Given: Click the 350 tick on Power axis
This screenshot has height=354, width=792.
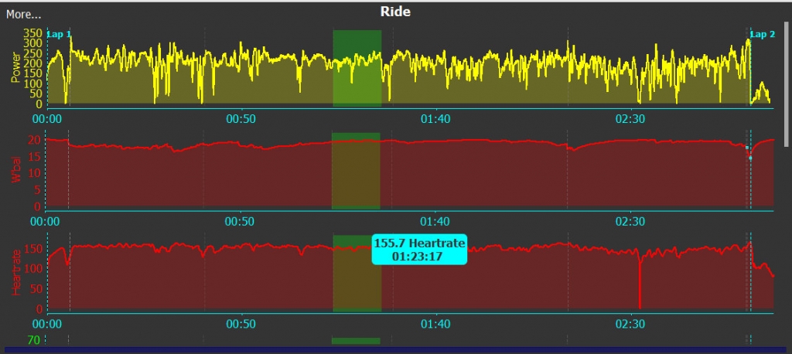Looking at the screenshot, I should pos(32,33).
